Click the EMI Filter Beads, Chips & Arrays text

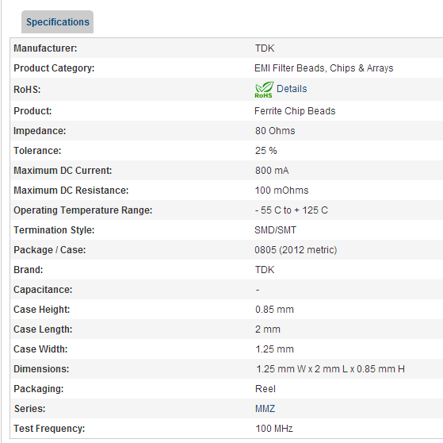coord(324,68)
